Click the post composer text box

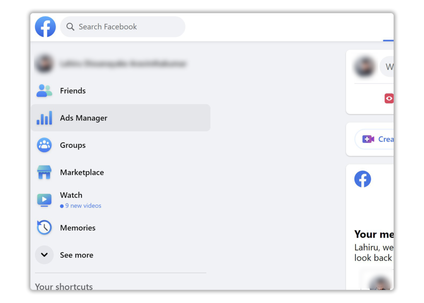(387, 67)
